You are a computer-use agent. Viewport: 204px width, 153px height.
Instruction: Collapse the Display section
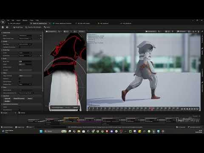pos(2,41)
